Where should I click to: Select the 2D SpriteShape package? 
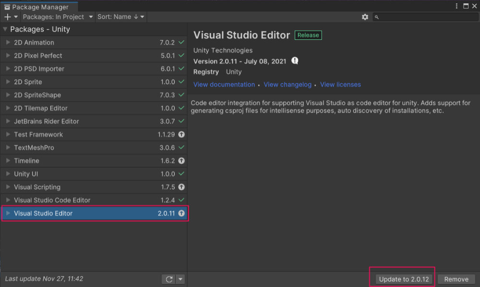94,95
